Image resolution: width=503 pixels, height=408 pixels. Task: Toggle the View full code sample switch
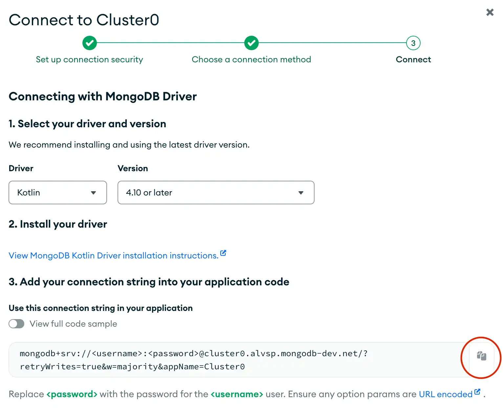(x=16, y=324)
